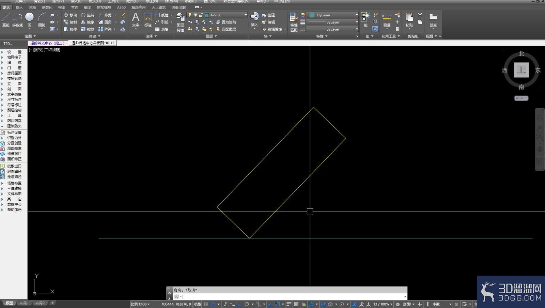Click the ByLayer object color swatch
This screenshot has width=545, height=308.
tap(312, 15)
